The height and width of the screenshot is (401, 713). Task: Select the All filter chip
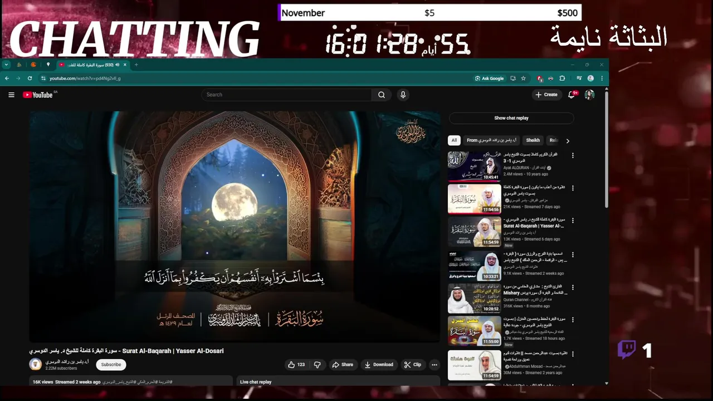click(454, 140)
